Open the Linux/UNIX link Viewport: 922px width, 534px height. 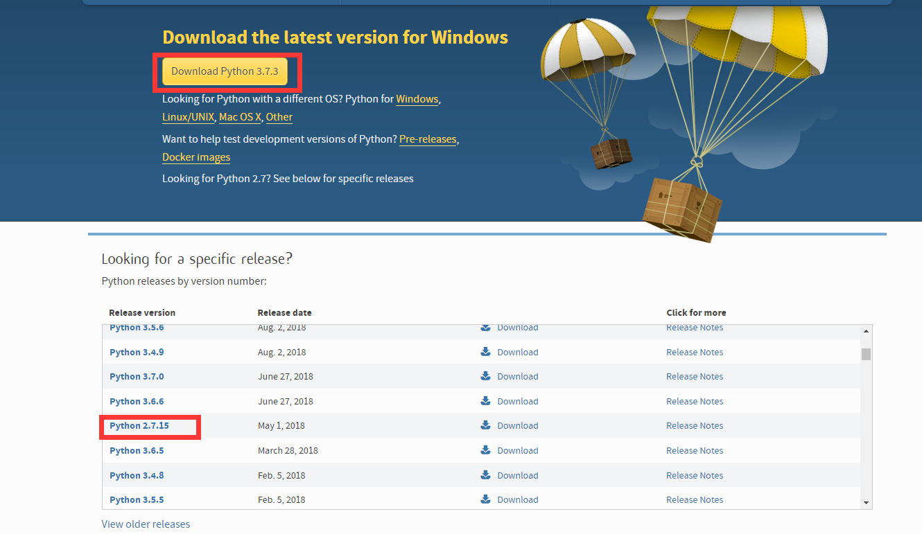pos(189,117)
